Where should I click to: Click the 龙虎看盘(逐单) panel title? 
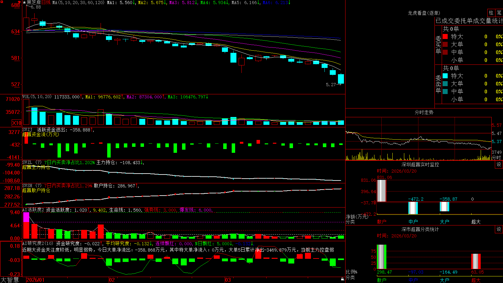click(424, 13)
